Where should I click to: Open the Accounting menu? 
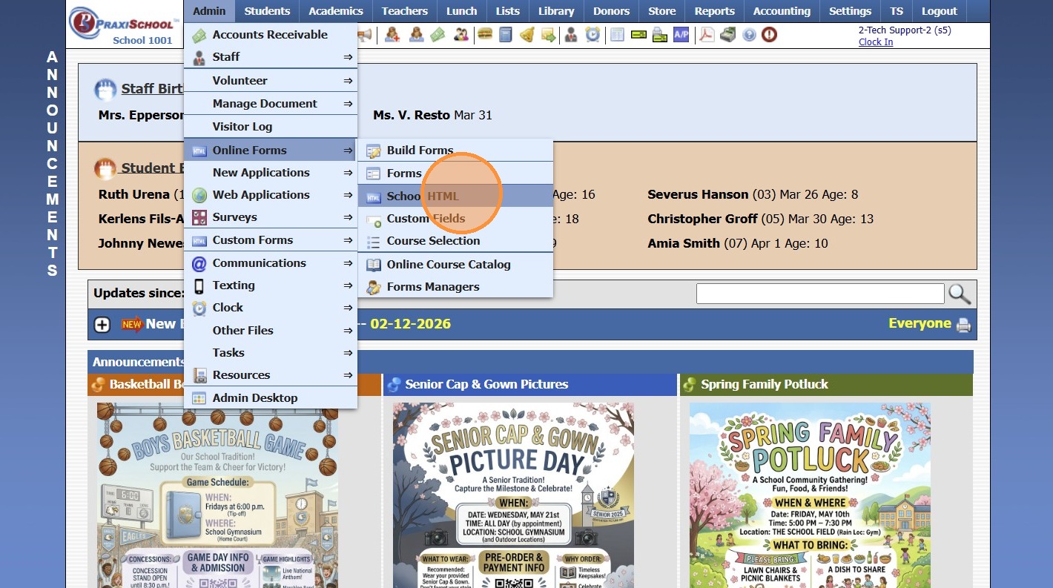[782, 11]
